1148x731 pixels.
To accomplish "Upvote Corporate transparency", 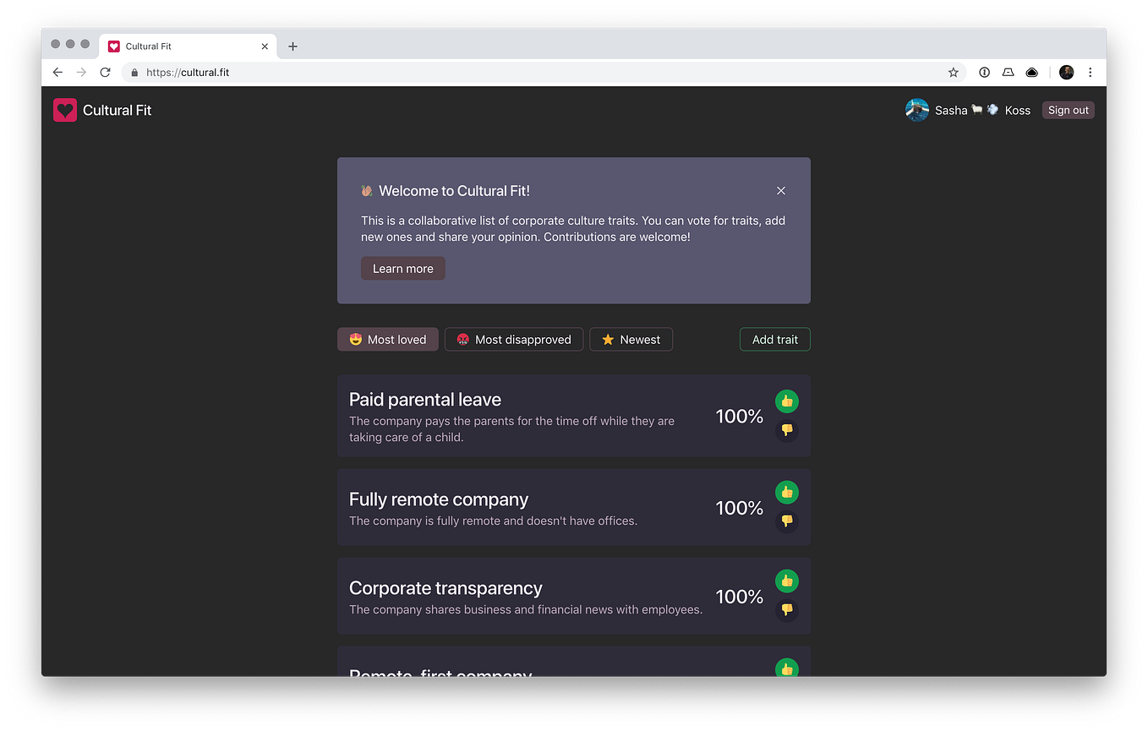I will [x=786, y=581].
